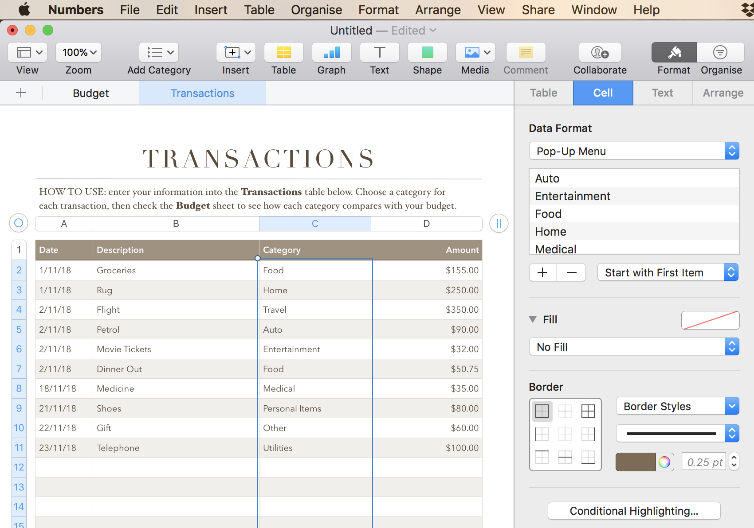This screenshot has height=528, width=754.
Task: Switch to the Arrange inspector tab
Action: pos(723,93)
